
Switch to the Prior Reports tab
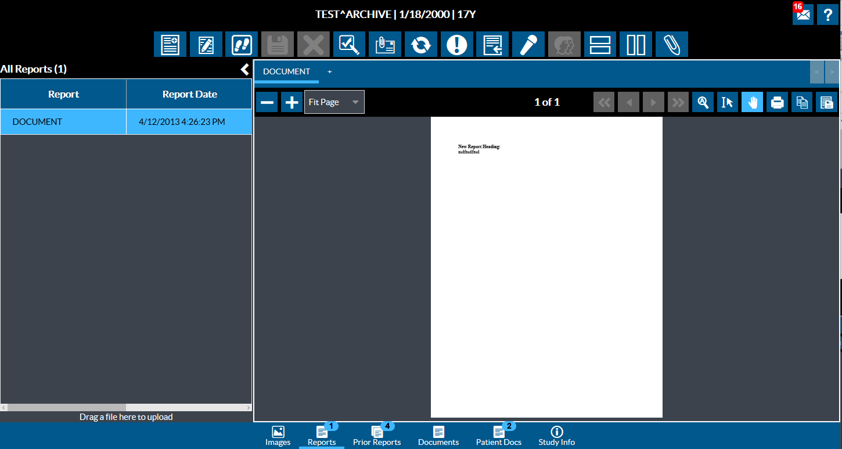click(x=377, y=436)
